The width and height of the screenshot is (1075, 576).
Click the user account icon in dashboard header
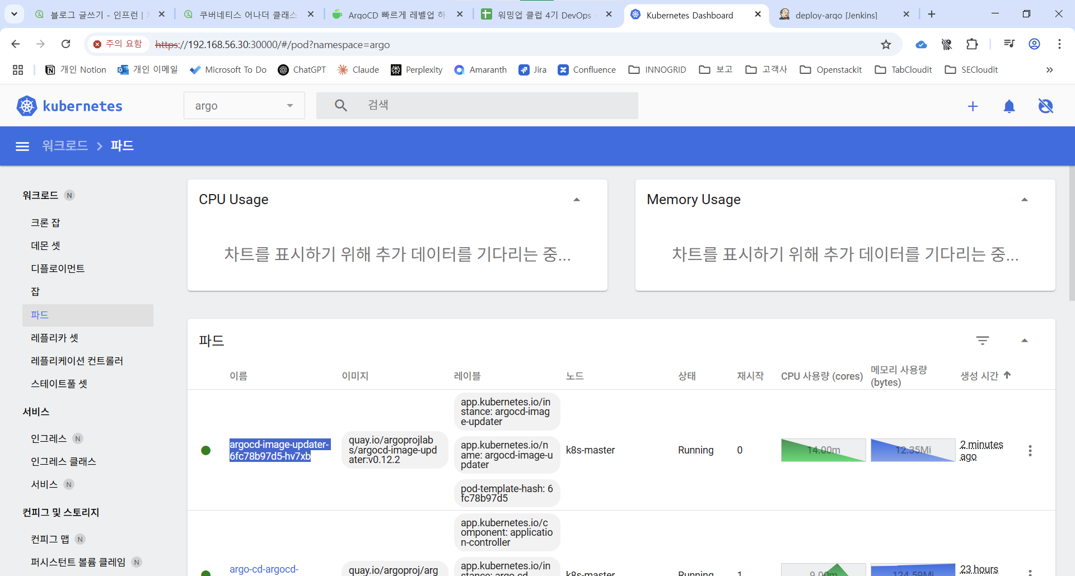(1045, 106)
